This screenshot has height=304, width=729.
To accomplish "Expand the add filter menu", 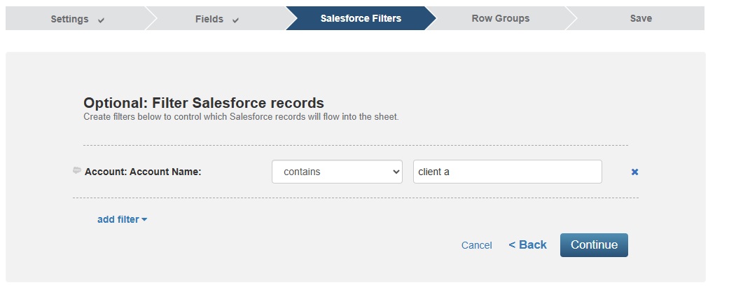I will [123, 219].
